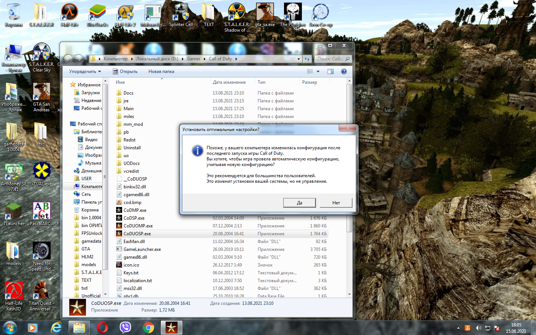The image size is (536, 335).
Task: Switch to Call of Duty taskbar item
Action: pyautogui.click(x=172, y=328)
